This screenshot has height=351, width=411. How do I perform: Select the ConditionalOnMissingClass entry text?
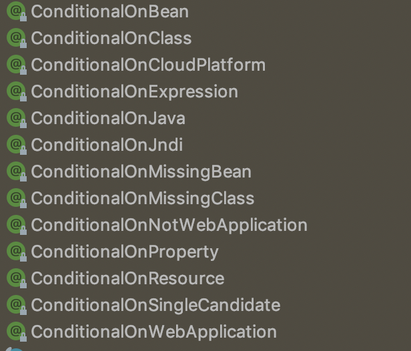(142, 198)
